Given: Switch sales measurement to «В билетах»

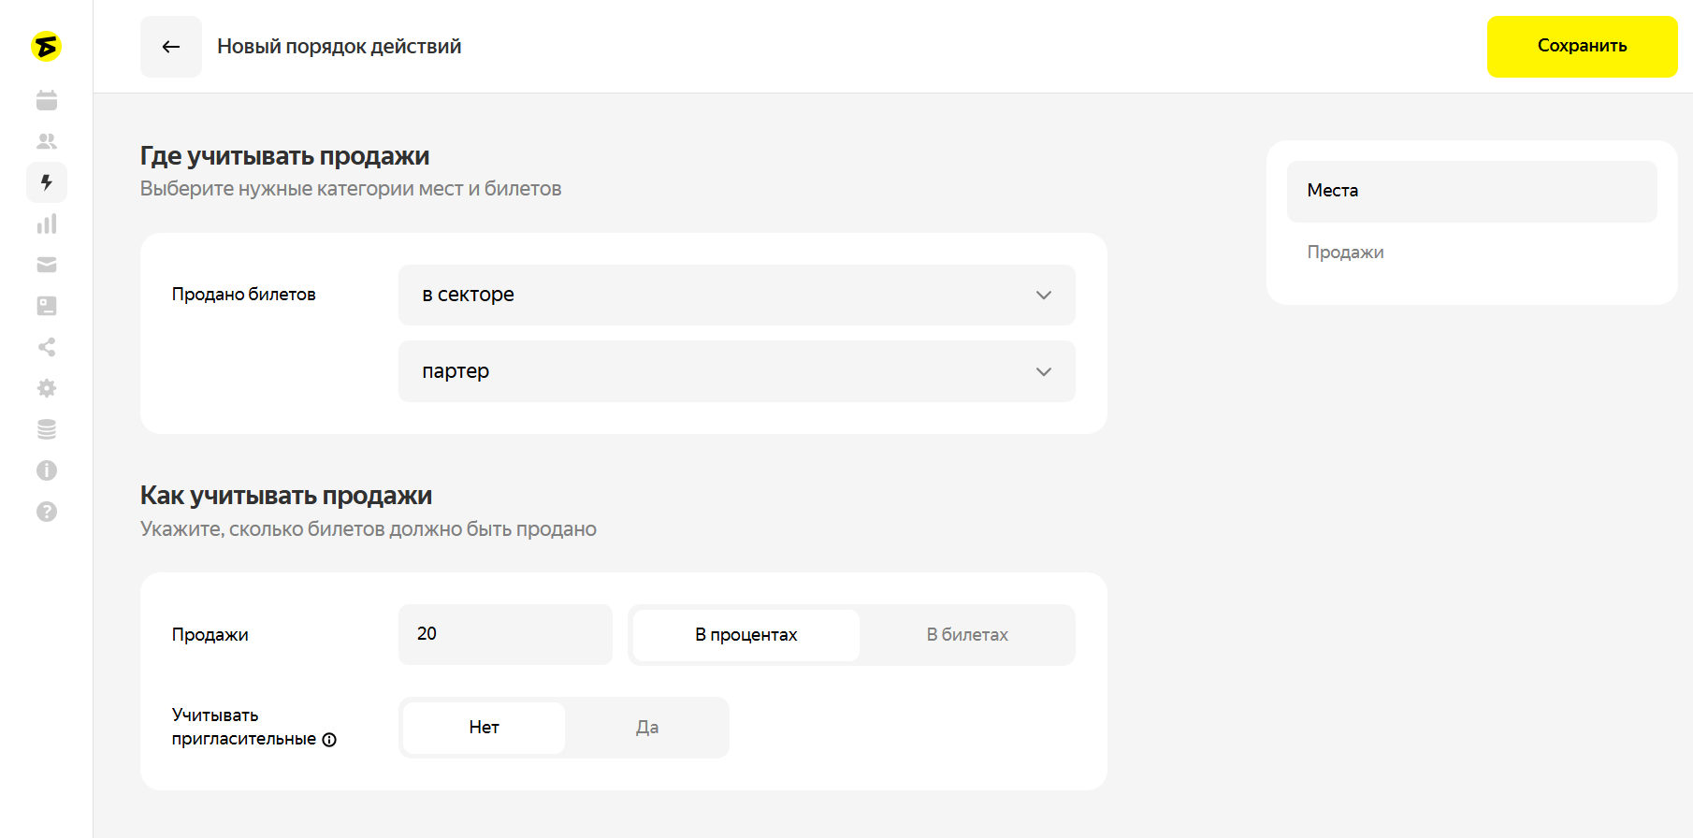Looking at the screenshot, I should tap(966, 635).
